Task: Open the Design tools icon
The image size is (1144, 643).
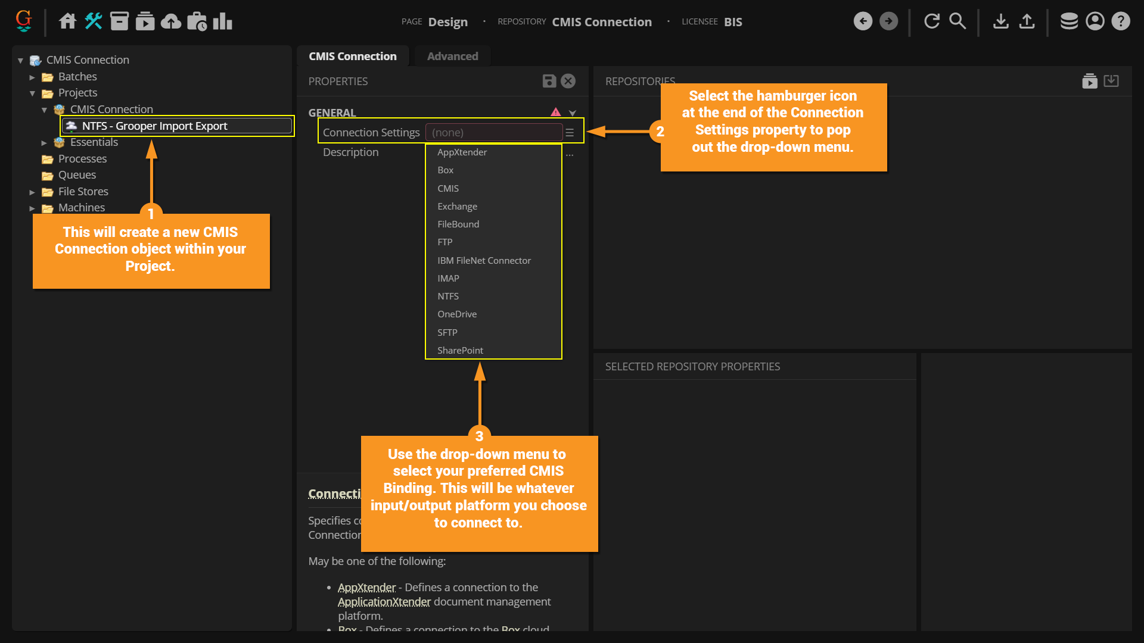Action: [x=94, y=21]
